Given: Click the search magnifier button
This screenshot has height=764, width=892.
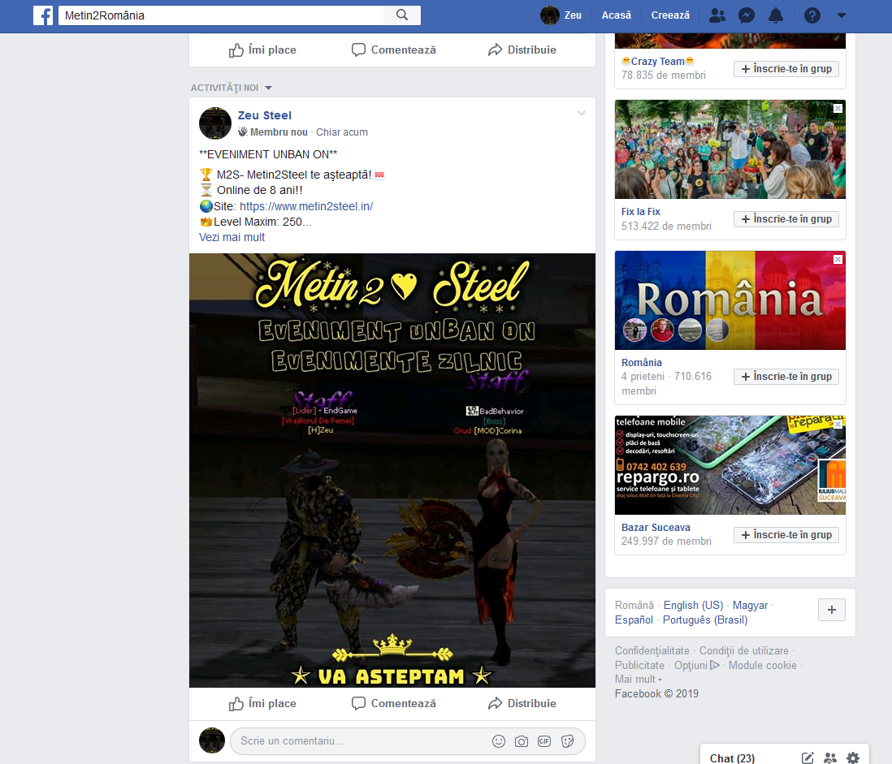Looking at the screenshot, I should click(402, 15).
